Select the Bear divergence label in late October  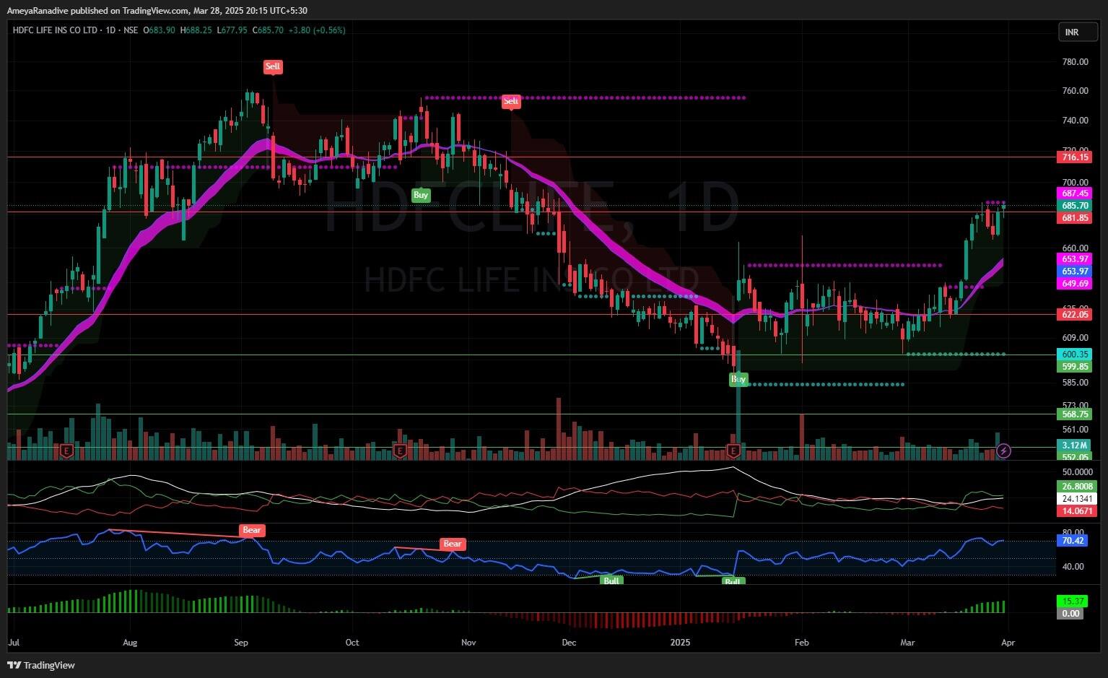click(x=452, y=544)
